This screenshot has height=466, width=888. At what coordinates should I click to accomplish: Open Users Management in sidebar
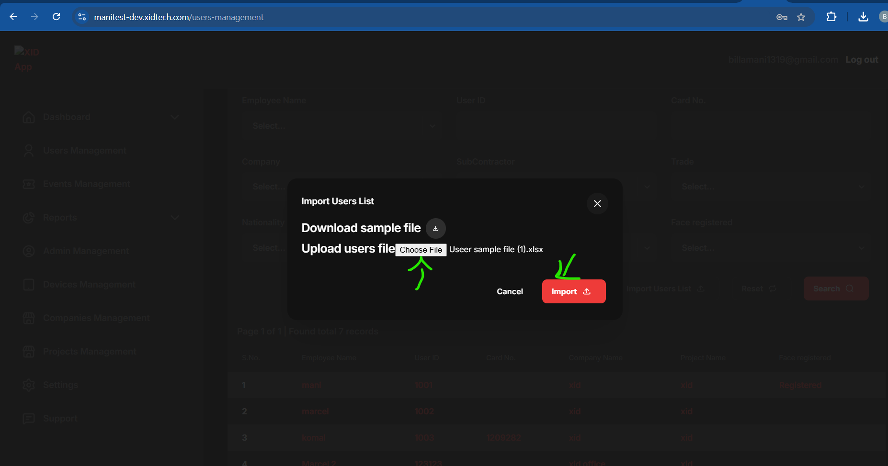point(85,151)
